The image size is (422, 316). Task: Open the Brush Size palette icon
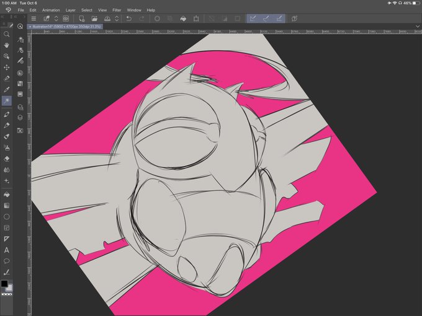[20, 61]
